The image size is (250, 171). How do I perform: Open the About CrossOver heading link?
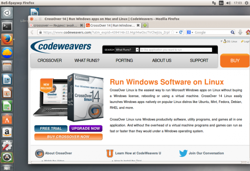coord(58,153)
